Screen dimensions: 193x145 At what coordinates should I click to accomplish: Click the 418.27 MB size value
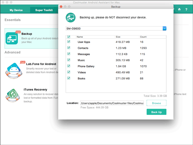[123, 42]
